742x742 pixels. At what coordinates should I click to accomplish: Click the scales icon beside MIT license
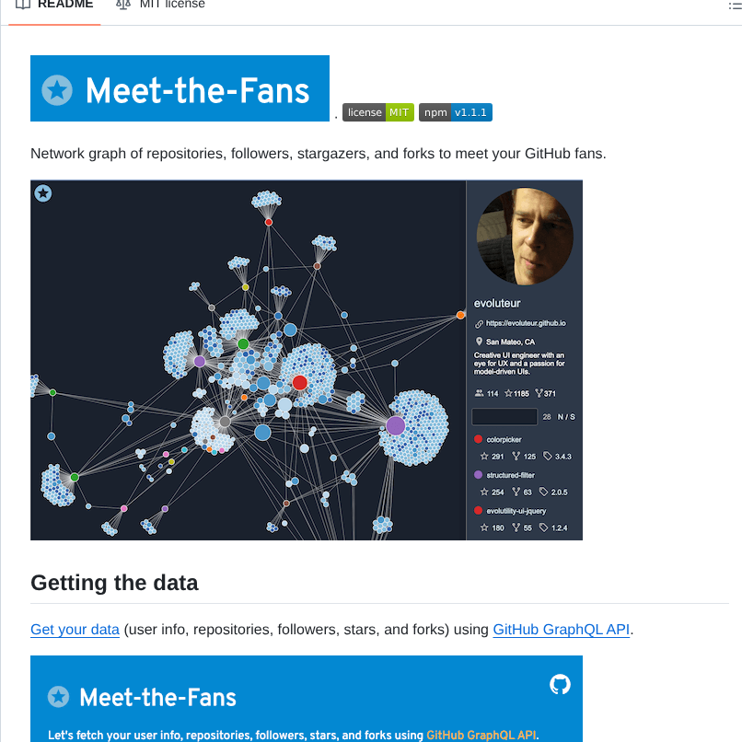[x=122, y=4]
